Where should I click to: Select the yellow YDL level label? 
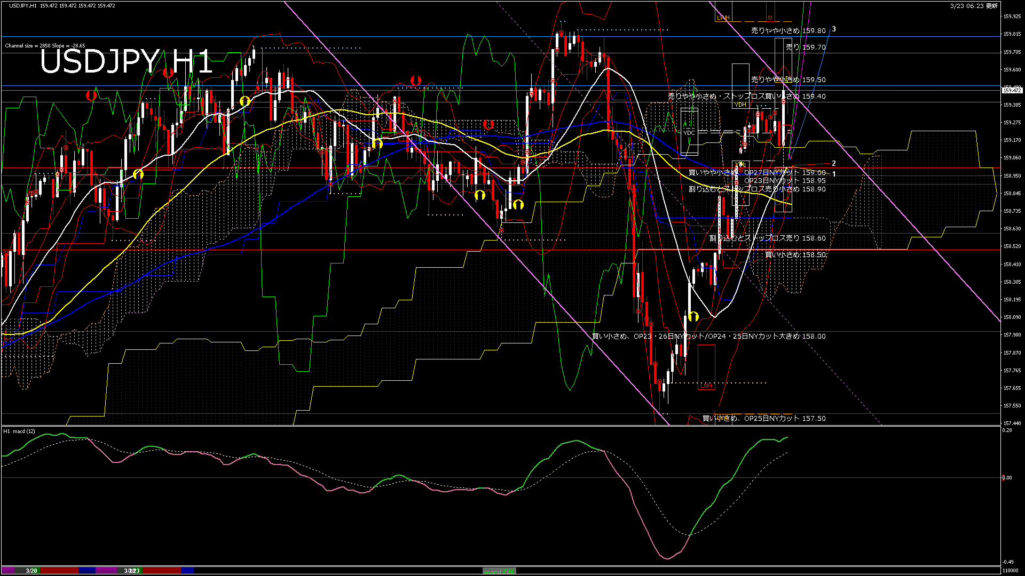(740, 164)
